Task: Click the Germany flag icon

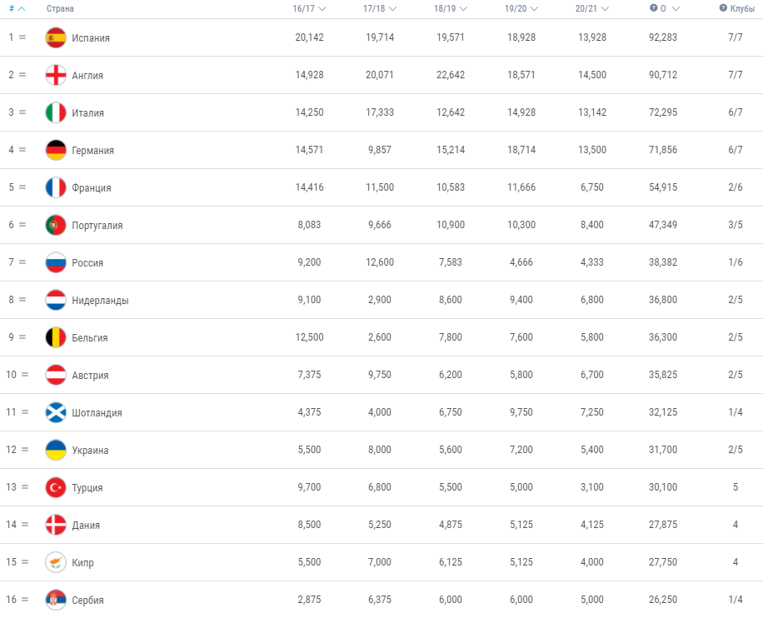Action: pos(56,150)
